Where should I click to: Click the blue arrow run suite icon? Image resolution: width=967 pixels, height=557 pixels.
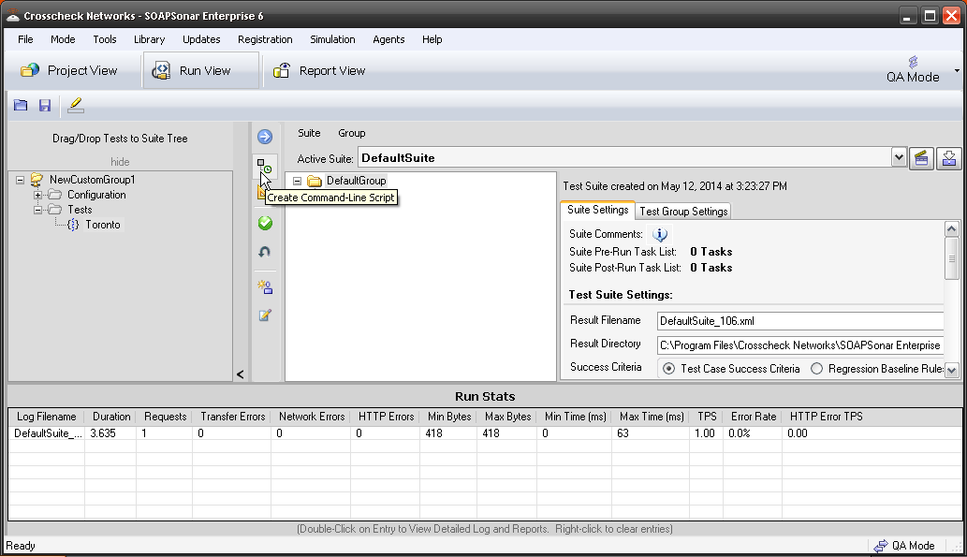coord(265,137)
